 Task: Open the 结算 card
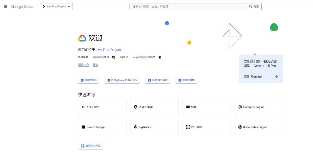pos(207,107)
